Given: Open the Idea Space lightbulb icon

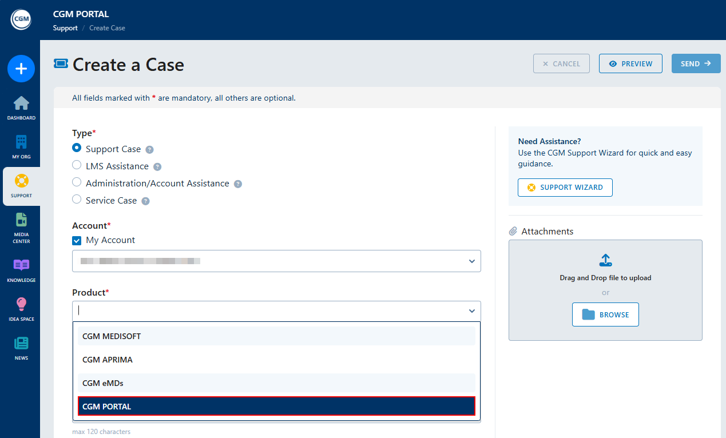Looking at the screenshot, I should [x=21, y=304].
